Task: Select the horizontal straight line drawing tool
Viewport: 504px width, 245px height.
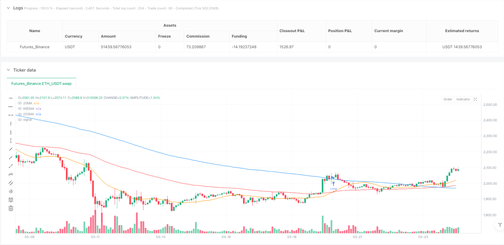Action: (11, 98)
